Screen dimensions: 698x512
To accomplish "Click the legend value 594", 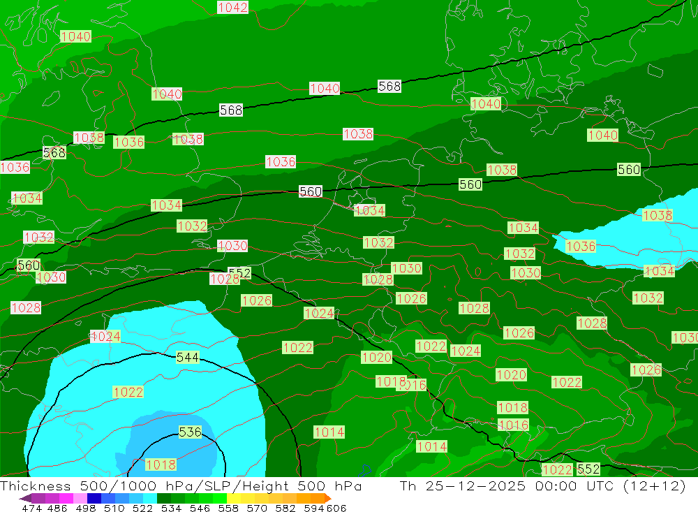I will [x=314, y=508].
